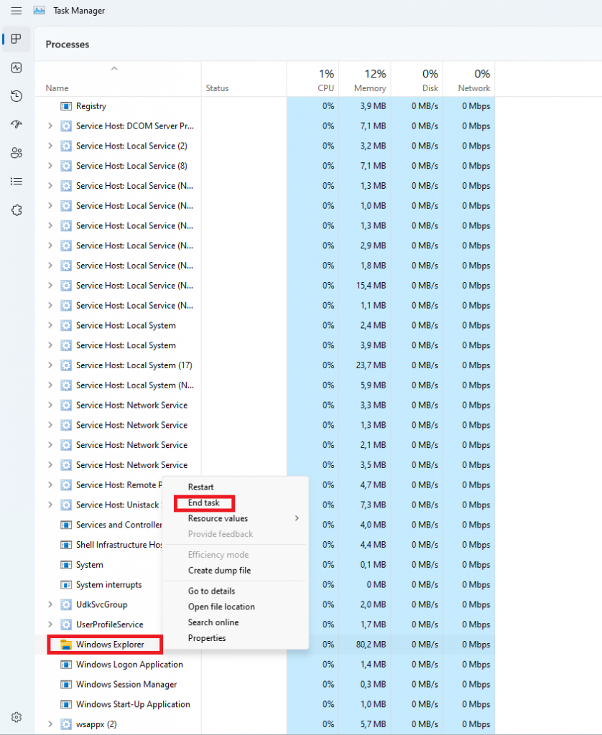Image resolution: width=602 pixels, height=735 pixels.
Task: Sort by the Status column header
Action: [244, 80]
